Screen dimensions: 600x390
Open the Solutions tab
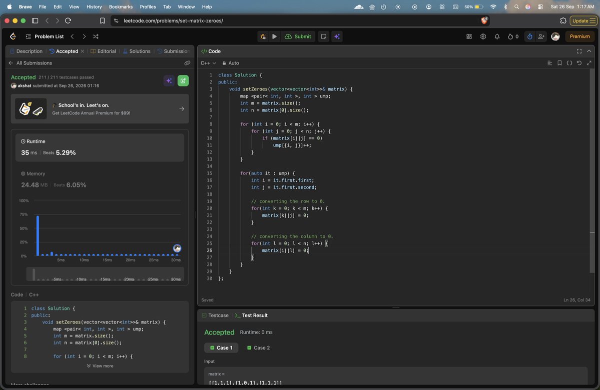point(137,51)
